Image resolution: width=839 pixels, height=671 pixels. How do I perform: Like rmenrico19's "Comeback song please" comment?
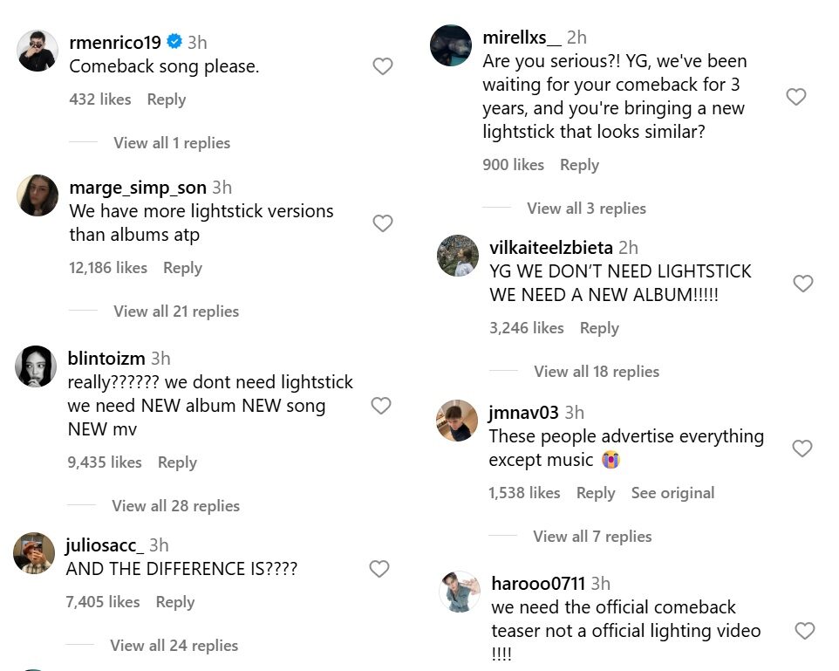383,66
